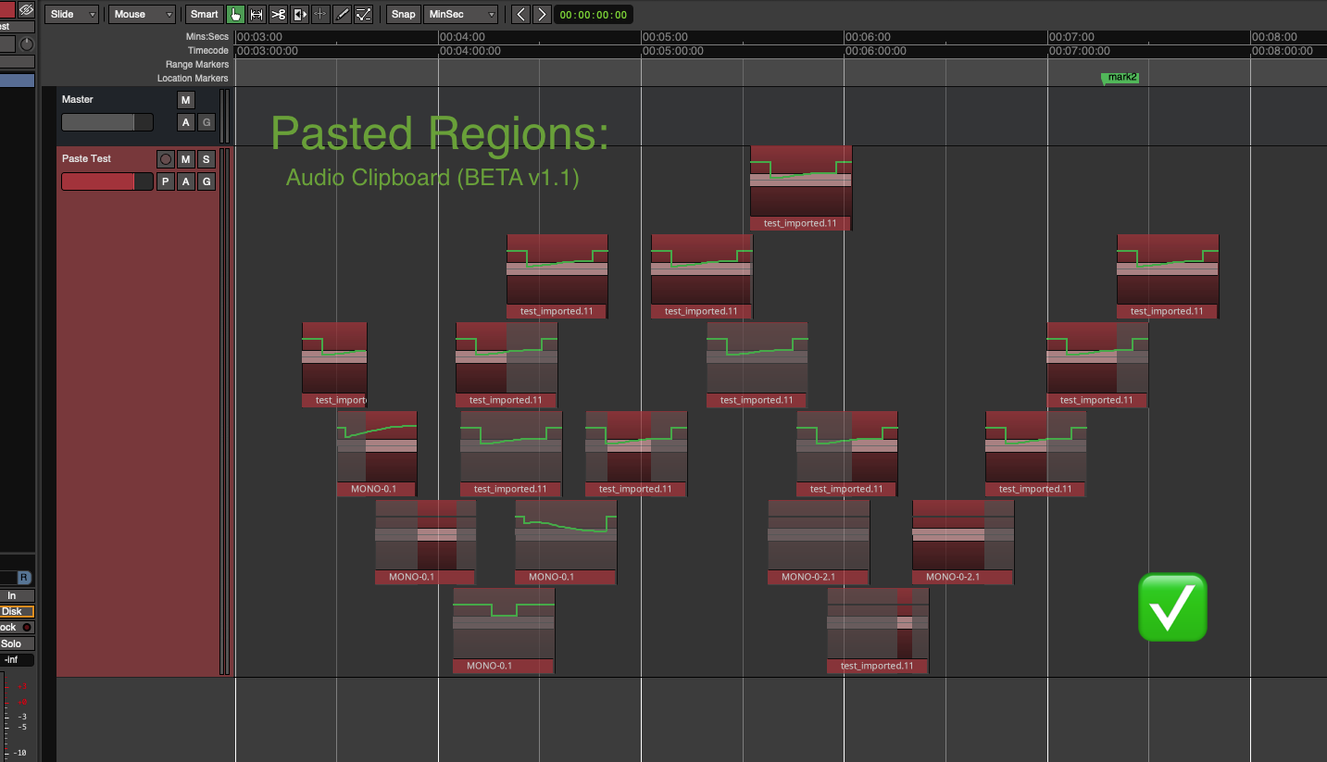Arm record on Paste Test track
The width and height of the screenshot is (1327, 762).
(165, 159)
